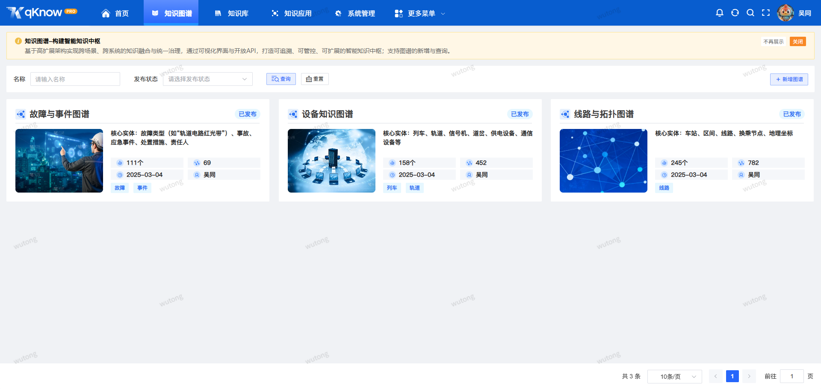
Task: Click inside the 名称 input field
Action: [75, 79]
